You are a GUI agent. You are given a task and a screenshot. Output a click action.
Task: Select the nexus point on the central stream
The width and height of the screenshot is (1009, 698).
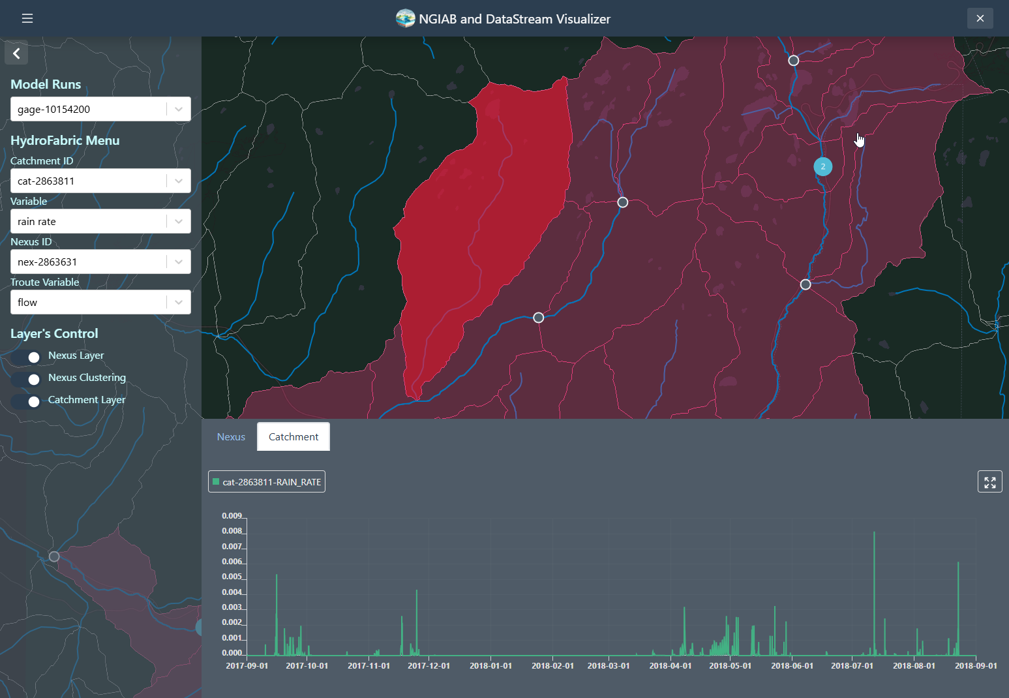click(x=622, y=202)
